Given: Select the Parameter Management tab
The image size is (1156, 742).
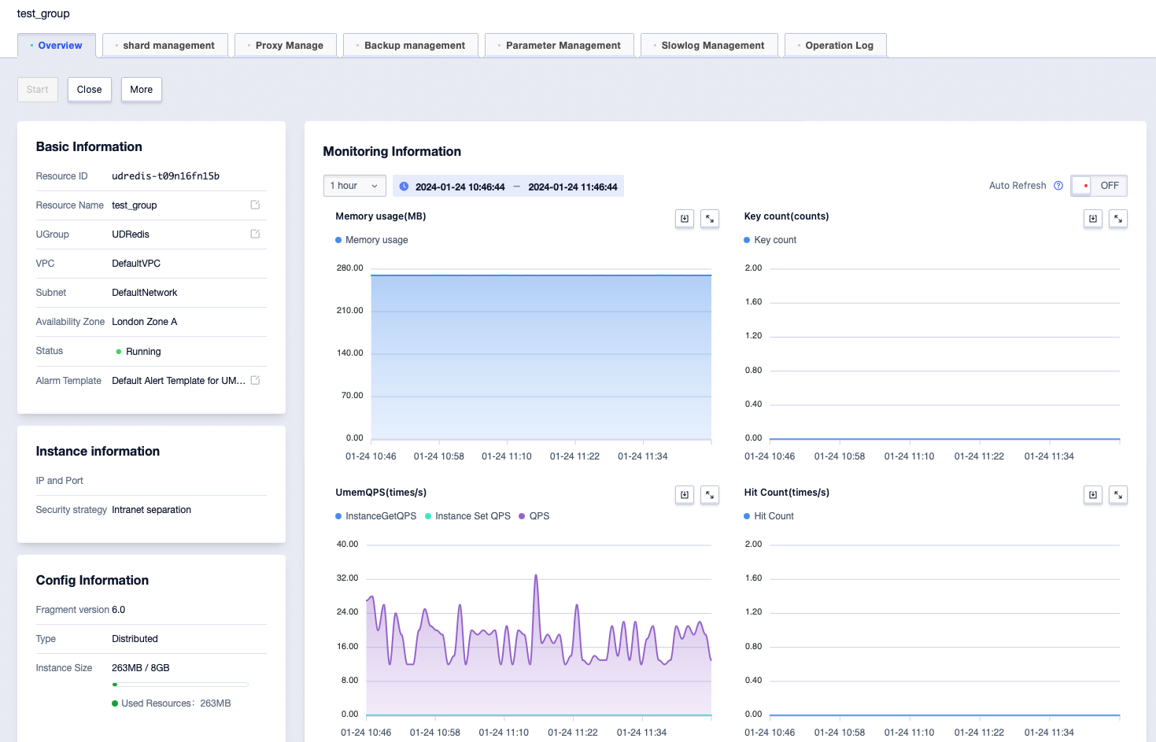Looking at the screenshot, I should click(560, 46).
